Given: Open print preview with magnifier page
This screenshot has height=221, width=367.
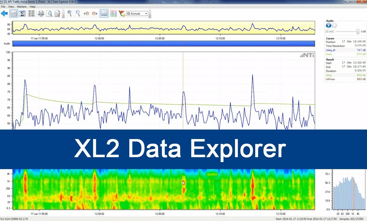Looking at the screenshot, I should 49,14.
